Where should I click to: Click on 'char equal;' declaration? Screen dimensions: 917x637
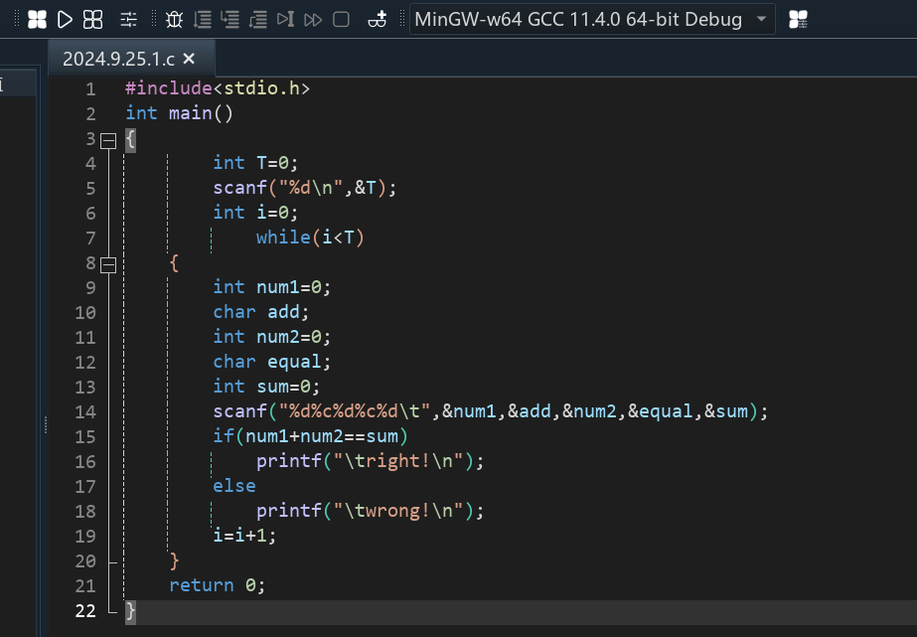272,362
